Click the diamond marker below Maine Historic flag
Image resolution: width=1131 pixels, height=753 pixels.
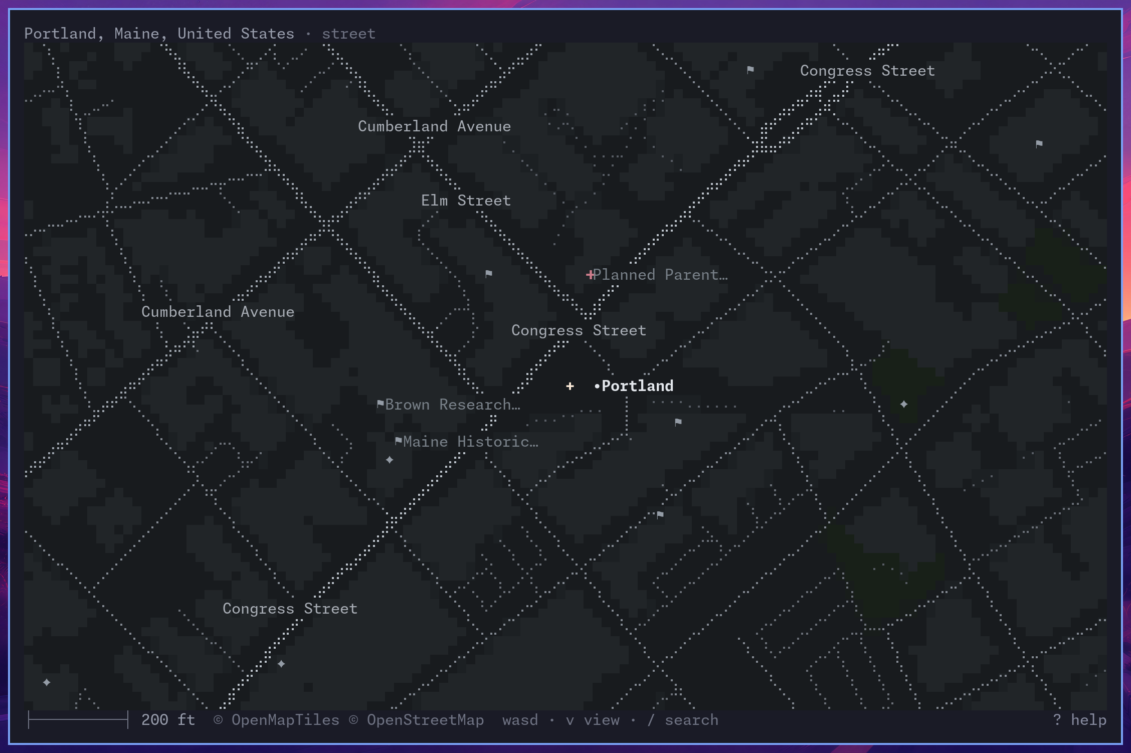(390, 460)
